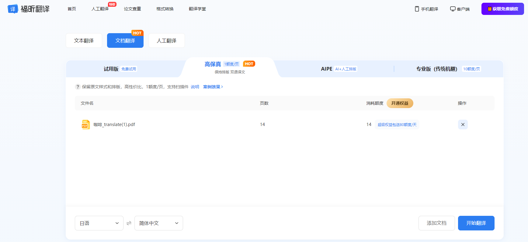Click the 免费试用 badge
The image size is (528, 242).
pos(129,69)
